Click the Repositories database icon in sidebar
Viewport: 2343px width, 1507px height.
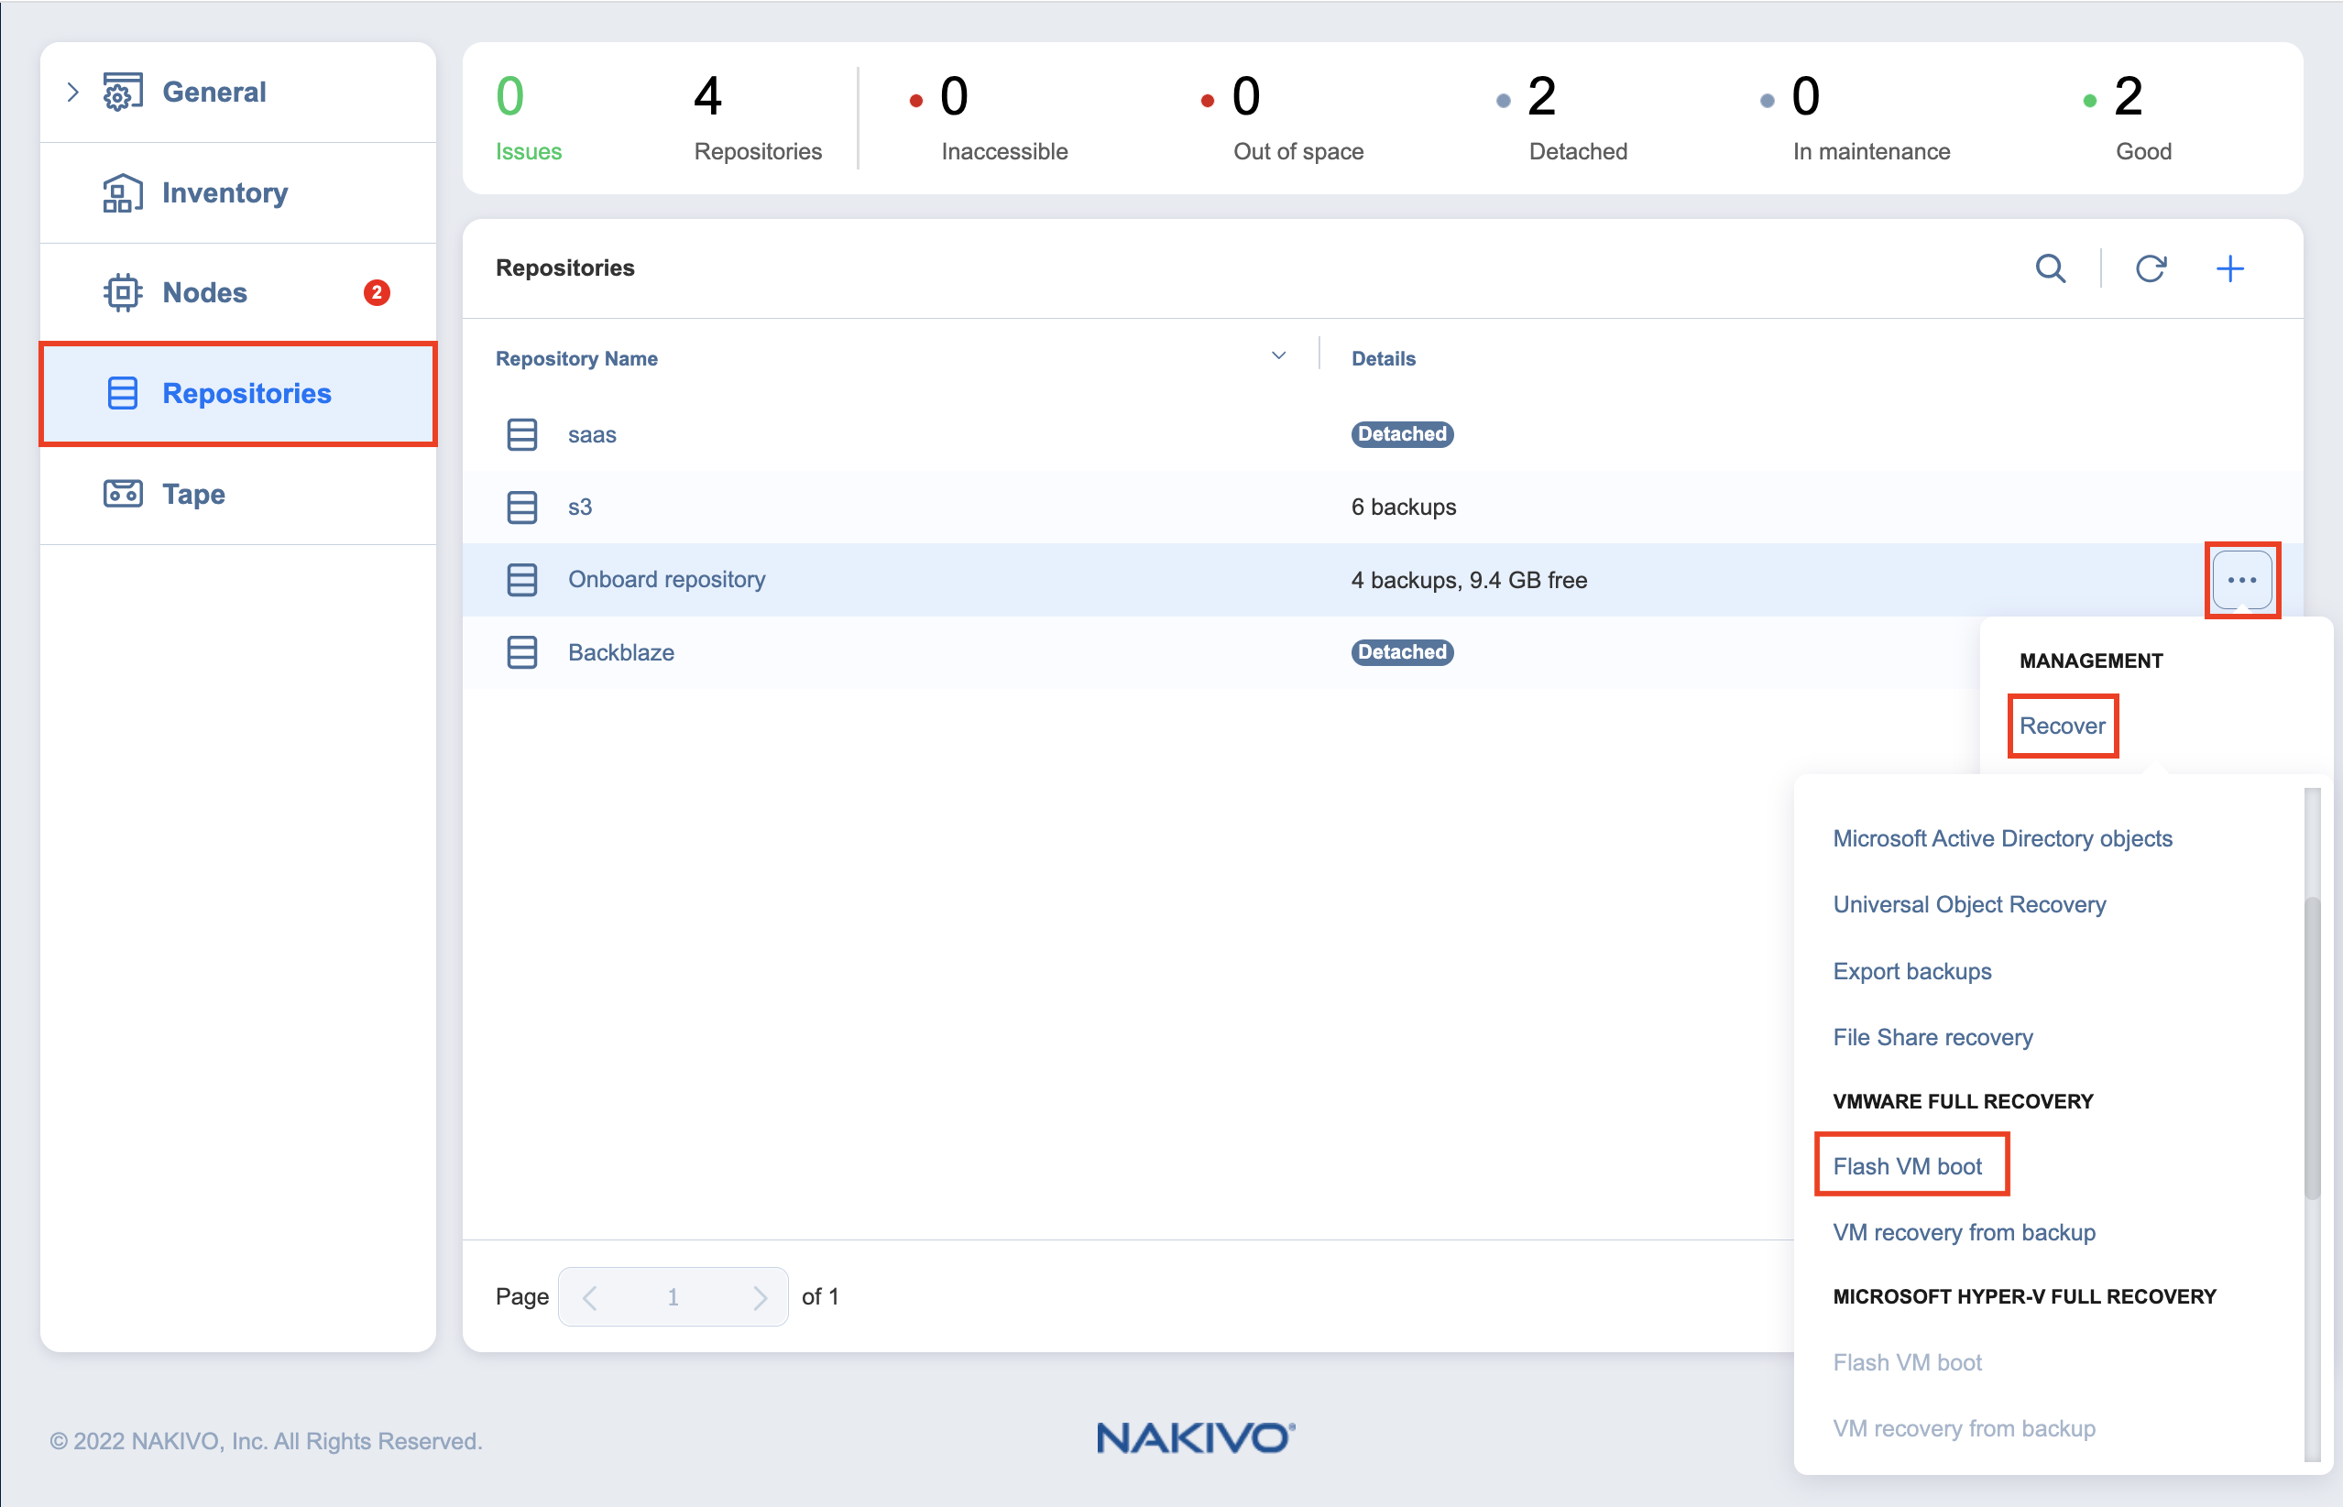point(123,393)
